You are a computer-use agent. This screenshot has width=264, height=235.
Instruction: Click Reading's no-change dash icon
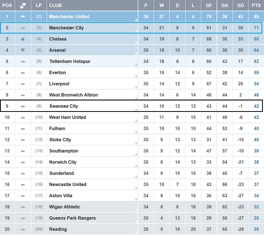pos(23,229)
